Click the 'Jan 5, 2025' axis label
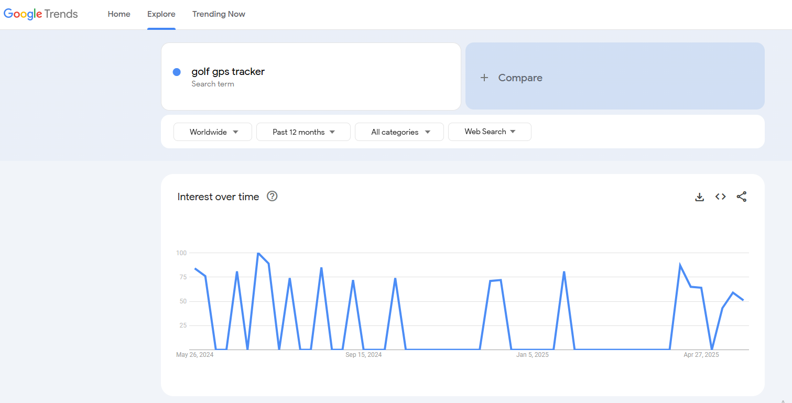This screenshot has height=403, width=792. point(533,355)
